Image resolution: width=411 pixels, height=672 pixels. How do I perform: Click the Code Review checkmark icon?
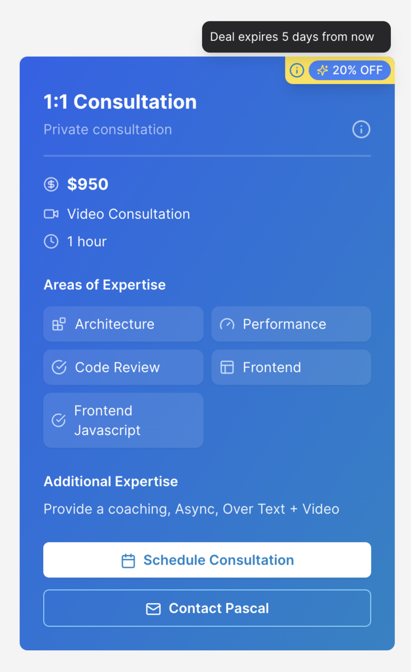coord(59,367)
